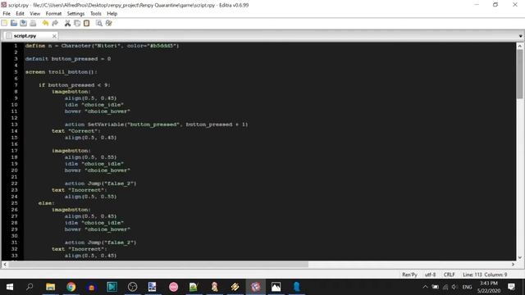
Task: Open the File menu
Action: tap(7, 14)
